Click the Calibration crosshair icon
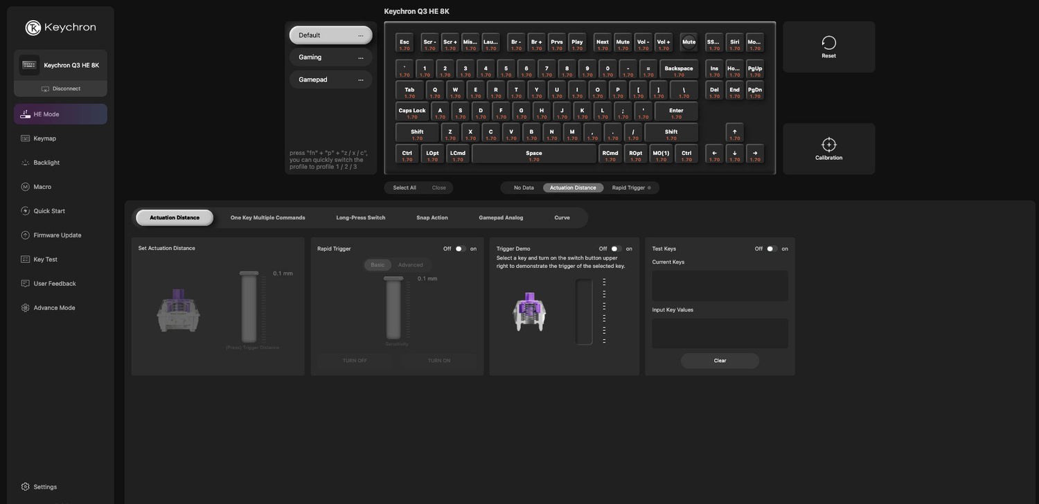Viewport: 1039px width, 504px height. coord(828,145)
